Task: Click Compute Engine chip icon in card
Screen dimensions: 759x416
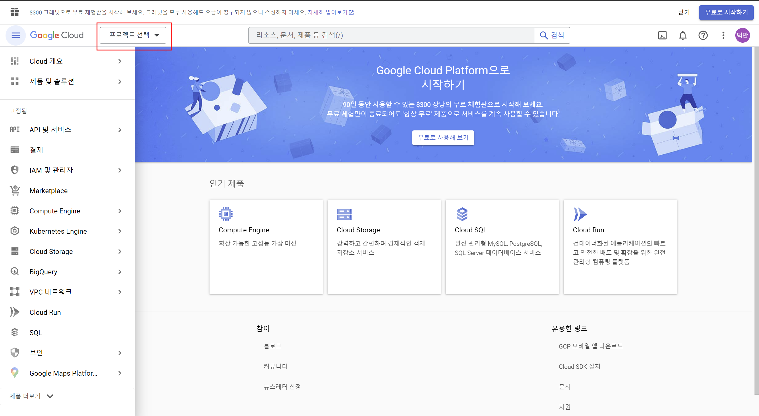Action: pos(226,214)
